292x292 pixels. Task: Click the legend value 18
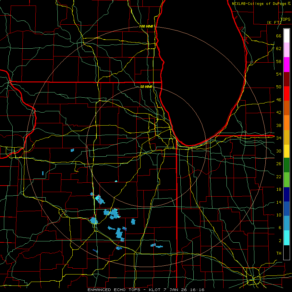click(x=279, y=189)
